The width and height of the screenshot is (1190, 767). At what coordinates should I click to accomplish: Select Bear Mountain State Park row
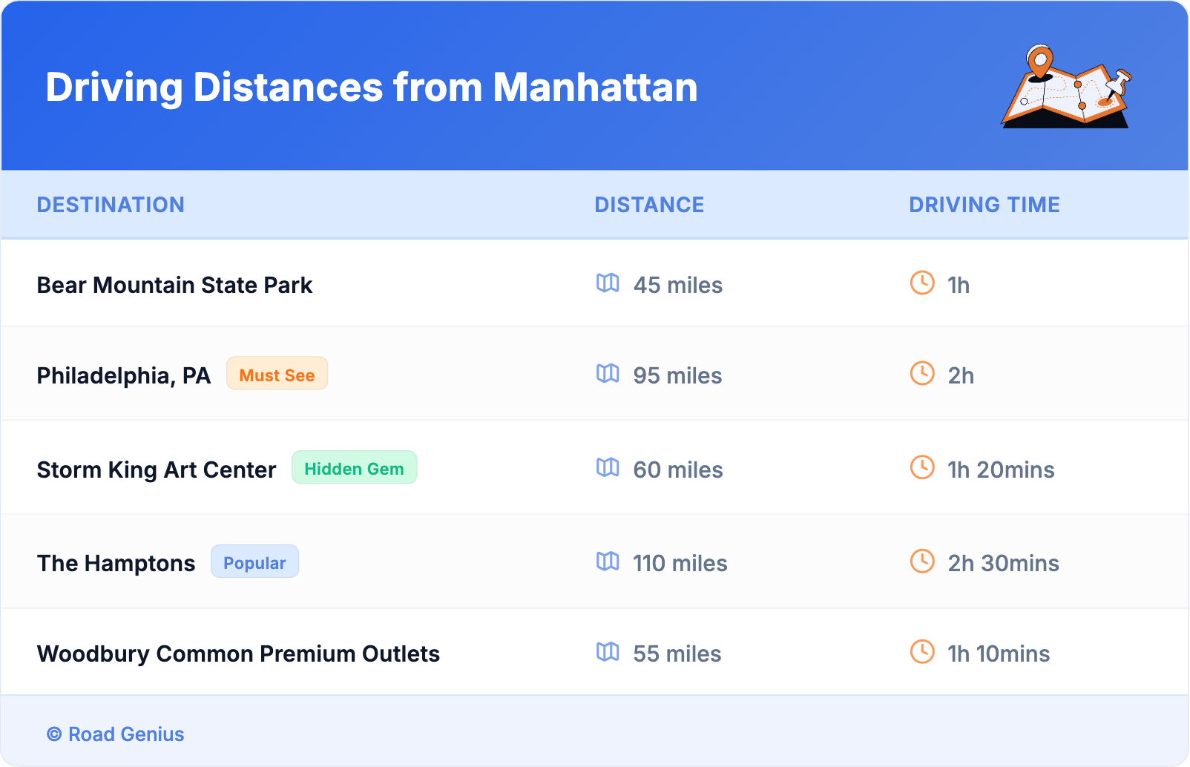click(174, 285)
